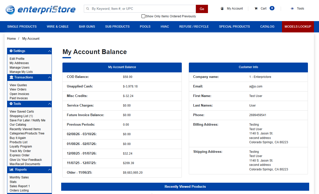
Task: Open Track My Order
Action: point(20,151)
